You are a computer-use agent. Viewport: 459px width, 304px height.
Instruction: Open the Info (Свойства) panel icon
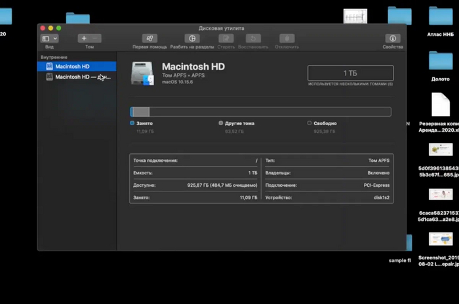[x=393, y=39]
